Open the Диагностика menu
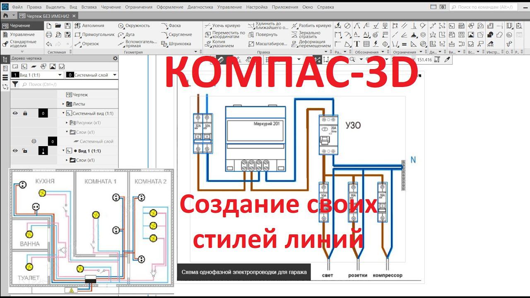Screen dimensions: 530x298 [200, 7]
